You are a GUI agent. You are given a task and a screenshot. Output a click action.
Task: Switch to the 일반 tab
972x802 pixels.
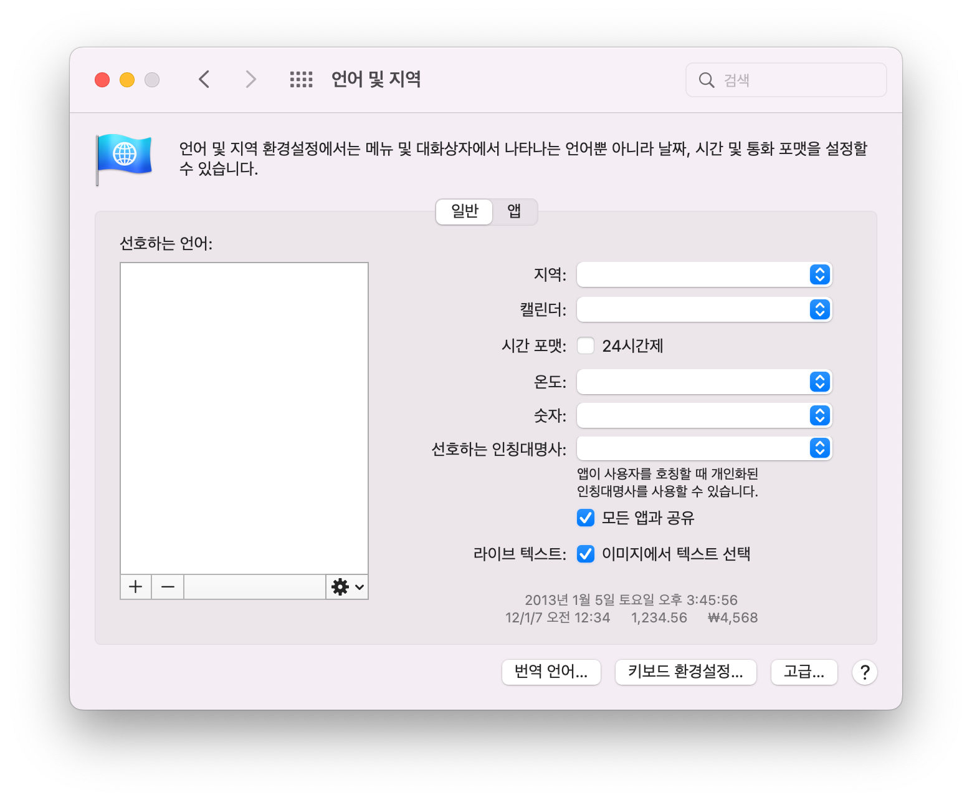tap(464, 211)
